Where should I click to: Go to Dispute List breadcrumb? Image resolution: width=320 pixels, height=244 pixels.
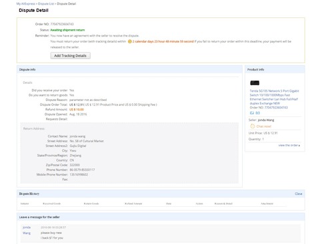pyautogui.click(x=46, y=4)
